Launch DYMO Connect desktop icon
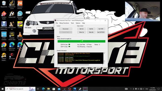 click(4, 36)
